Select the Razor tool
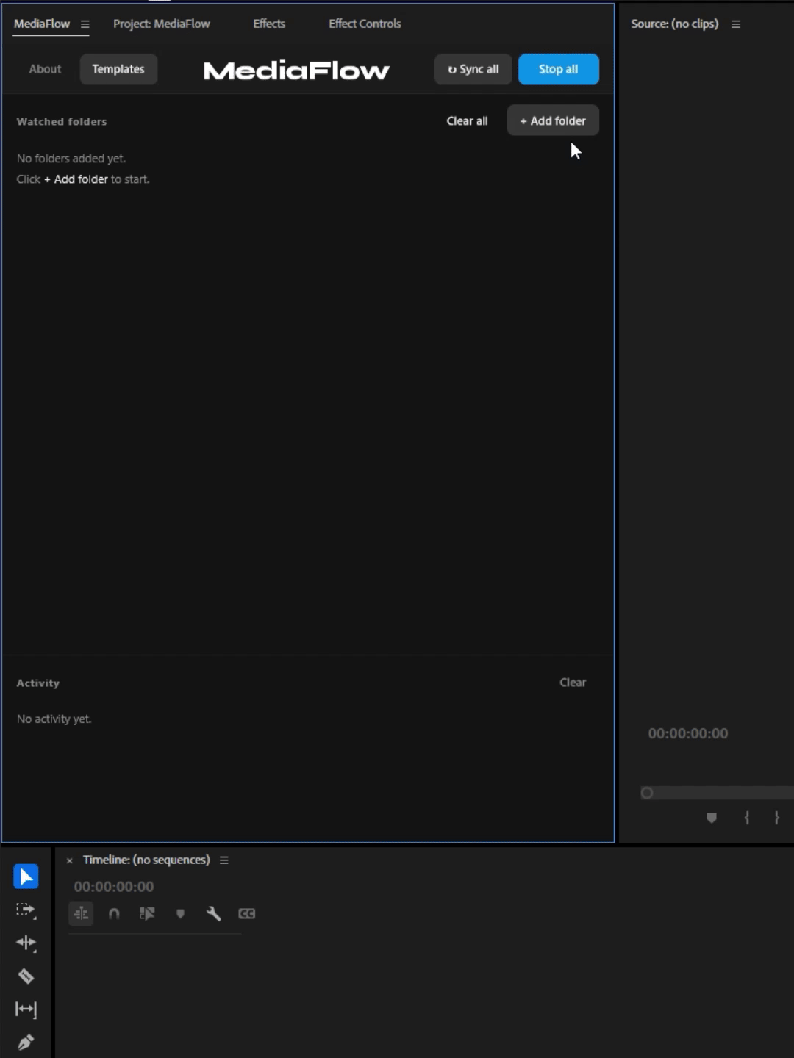 pos(26,976)
